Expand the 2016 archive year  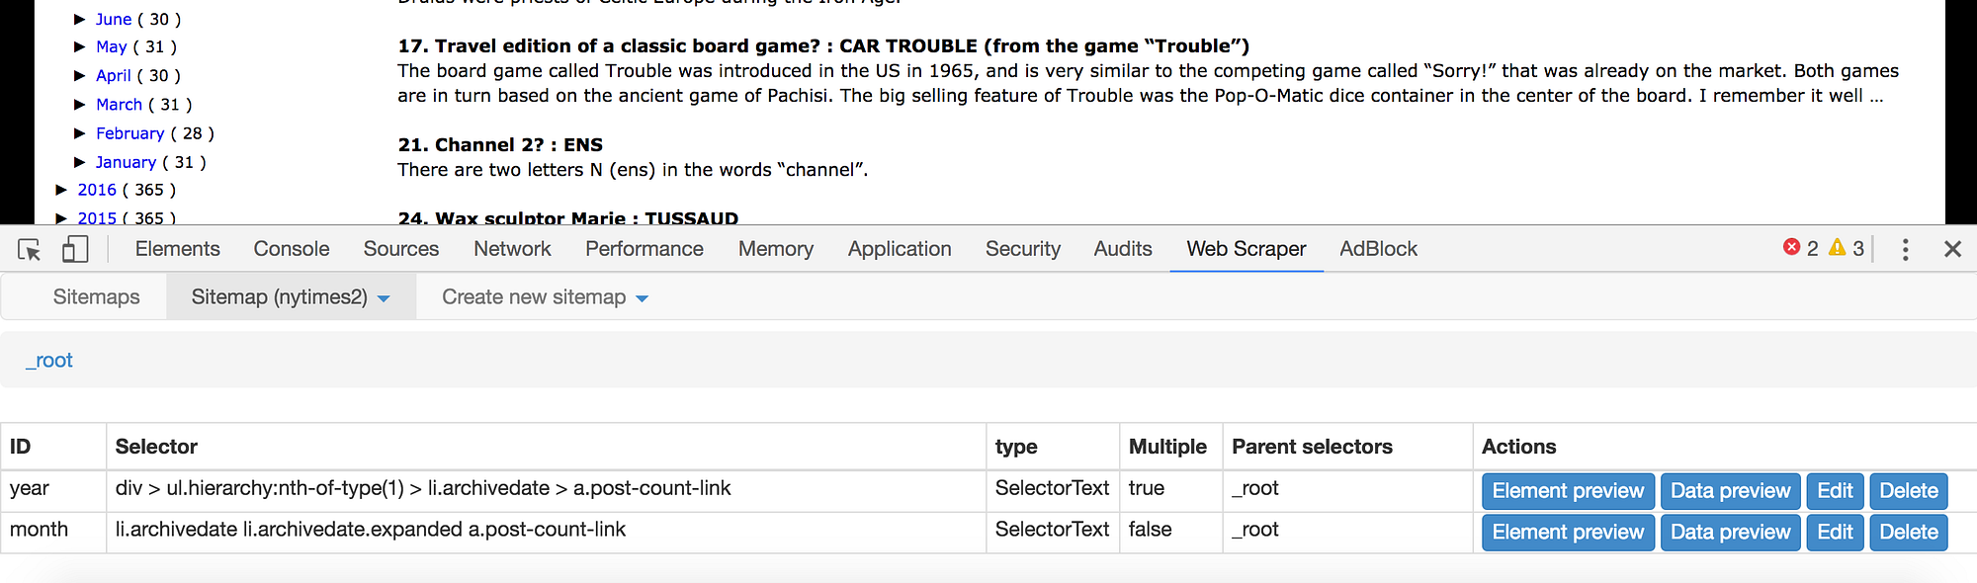click(x=61, y=190)
